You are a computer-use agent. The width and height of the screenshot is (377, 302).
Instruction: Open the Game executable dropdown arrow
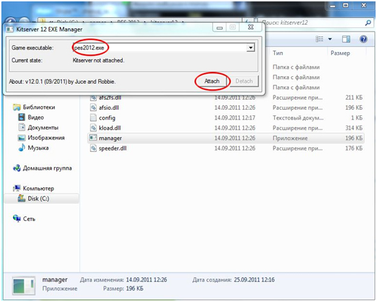click(250, 47)
